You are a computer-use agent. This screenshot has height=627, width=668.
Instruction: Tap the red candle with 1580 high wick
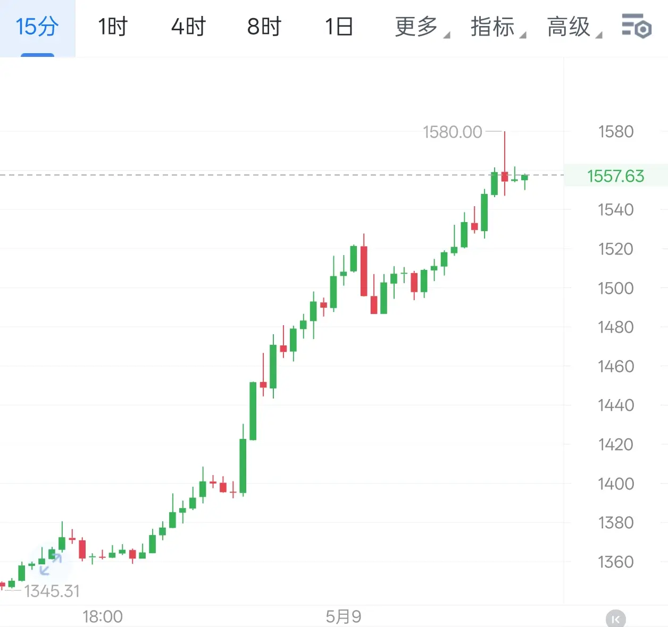(x=505, y=176)
